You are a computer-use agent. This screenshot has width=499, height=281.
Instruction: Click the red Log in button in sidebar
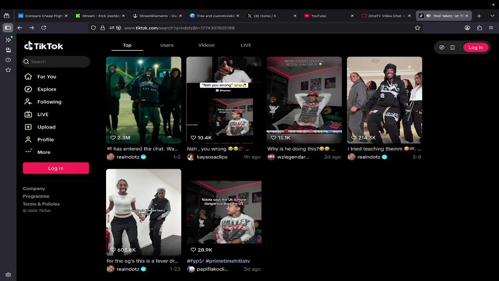56,168
